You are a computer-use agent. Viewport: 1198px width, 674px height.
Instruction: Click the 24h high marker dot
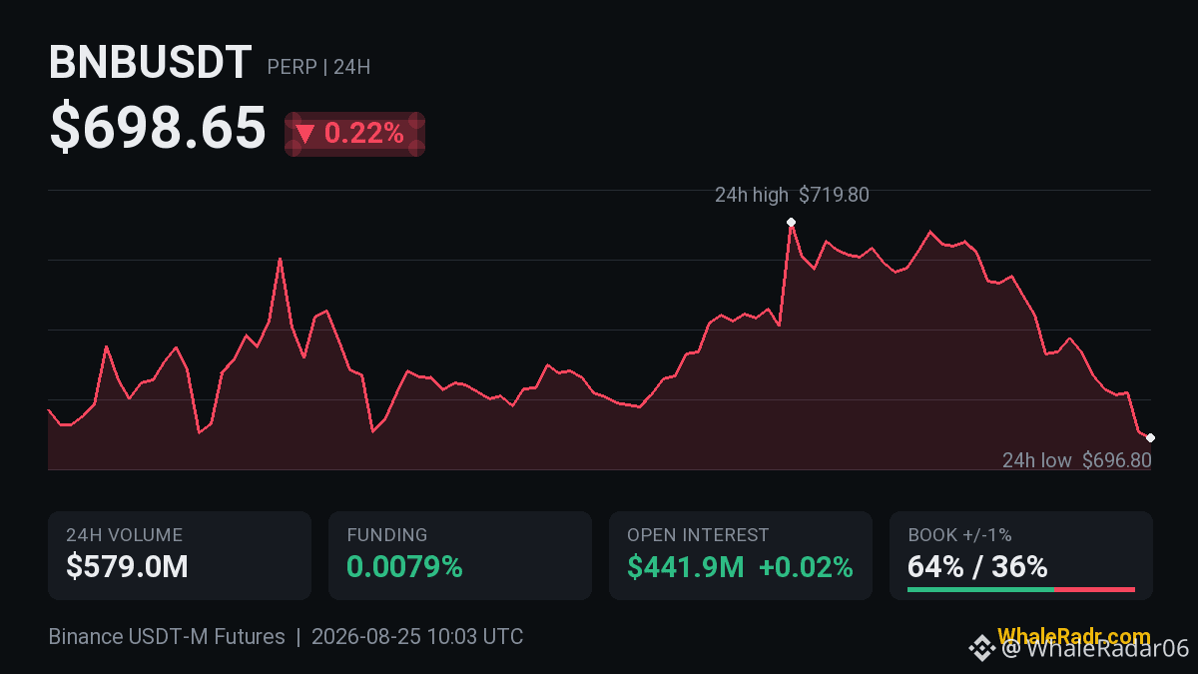791,222
